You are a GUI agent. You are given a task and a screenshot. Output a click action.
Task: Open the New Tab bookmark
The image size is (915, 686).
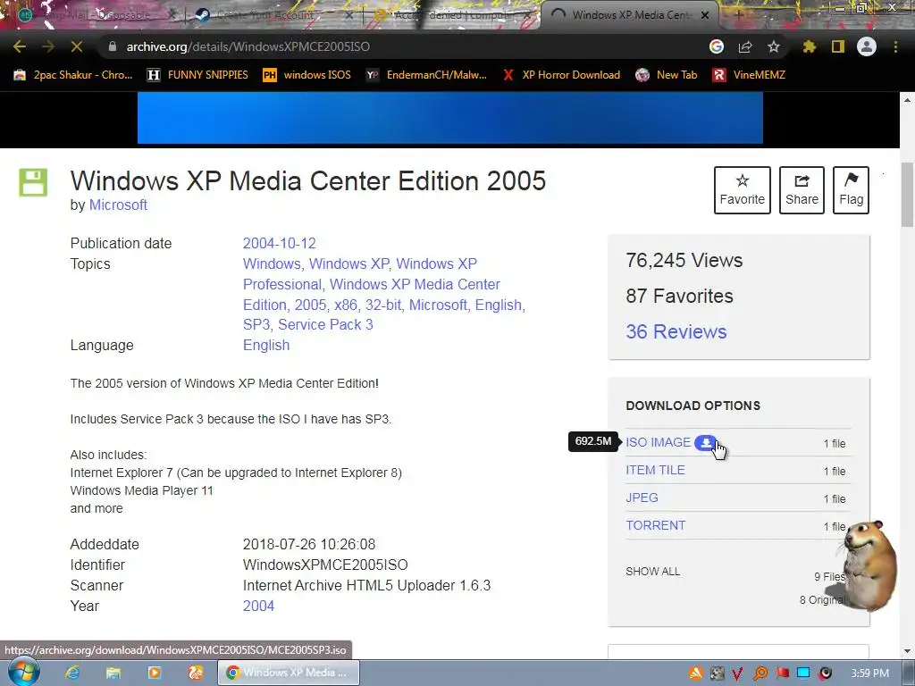[667, 75]
